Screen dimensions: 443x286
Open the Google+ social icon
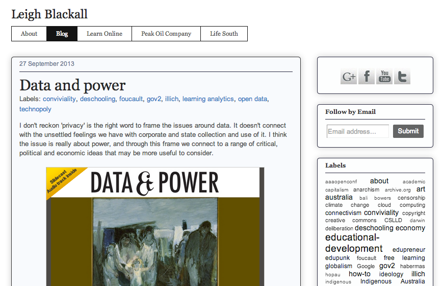349,77
